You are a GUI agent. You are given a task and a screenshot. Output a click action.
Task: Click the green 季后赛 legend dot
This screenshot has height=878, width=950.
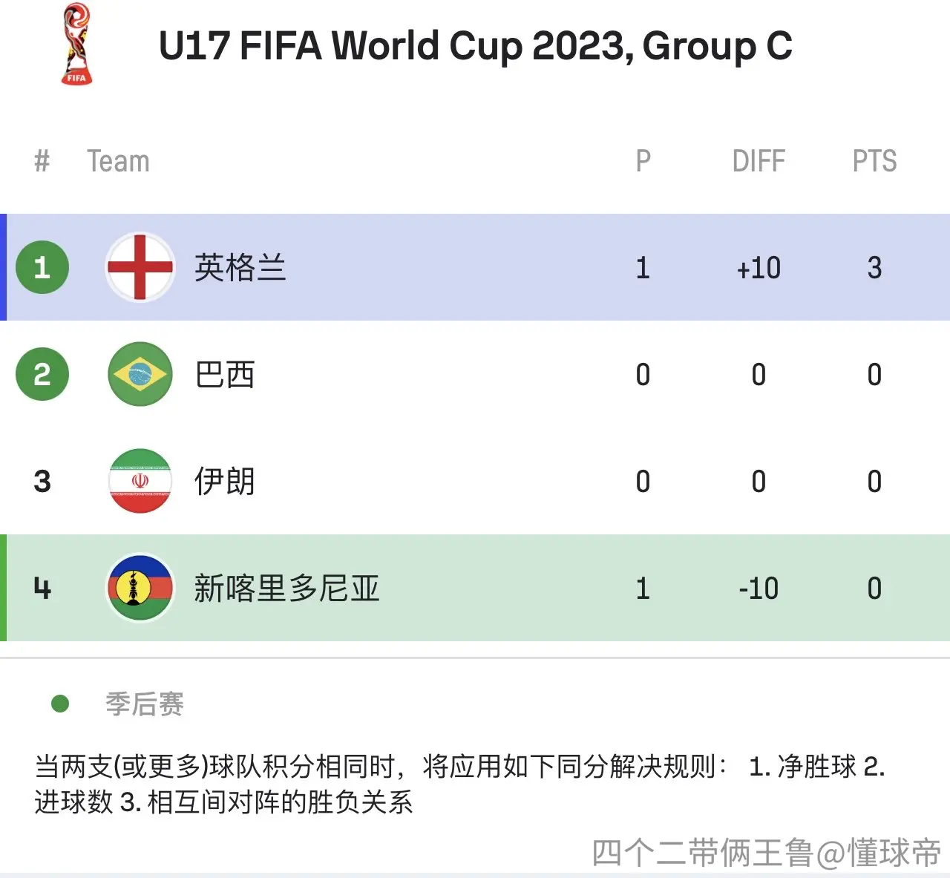pyautogui.click(x=60, y=703)
